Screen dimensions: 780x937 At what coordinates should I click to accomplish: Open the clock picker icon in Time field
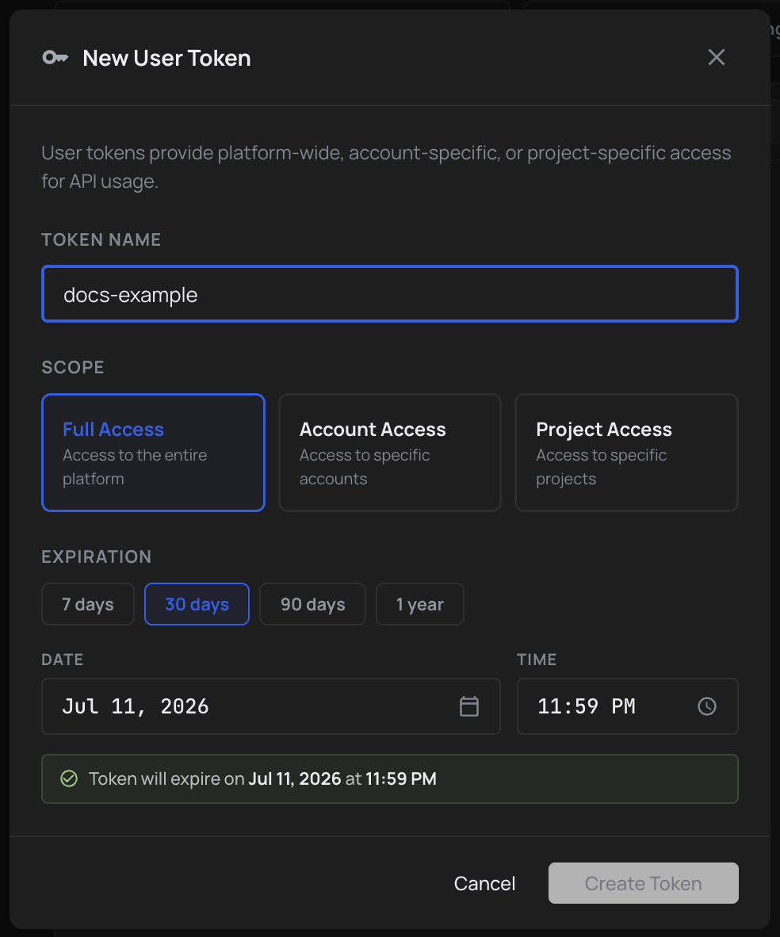[706, 706]
